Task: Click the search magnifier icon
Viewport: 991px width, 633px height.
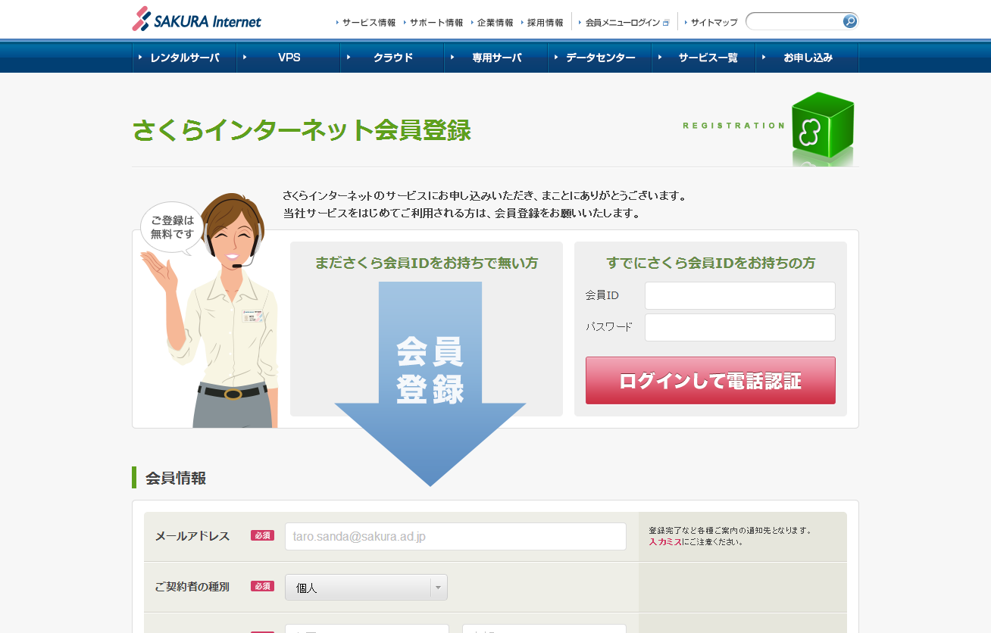Action: [850, 21]
